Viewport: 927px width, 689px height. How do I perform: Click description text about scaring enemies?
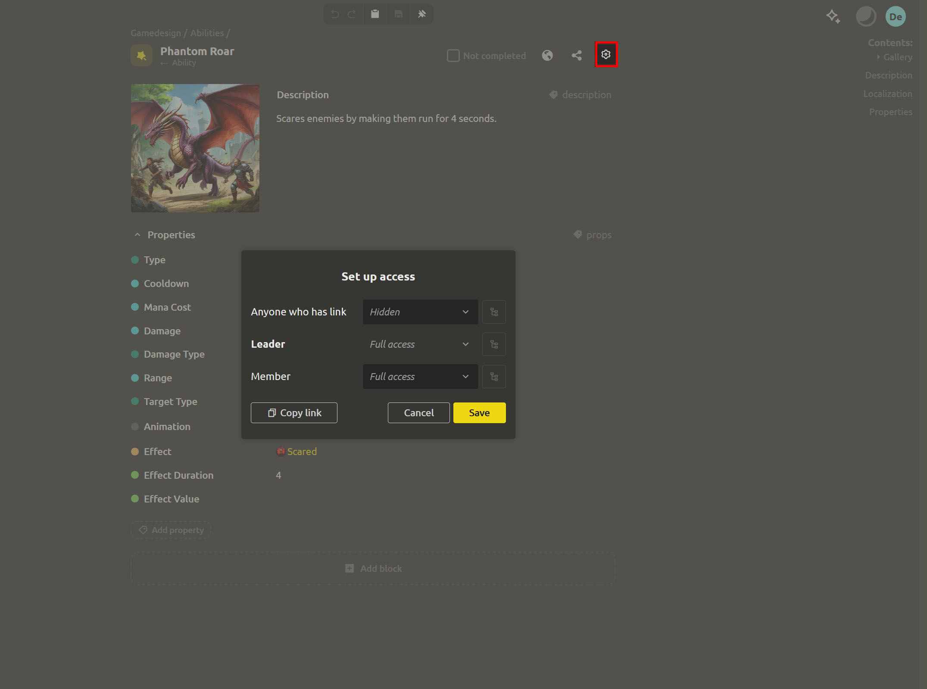pyautogui.click(x=386, y=118)
